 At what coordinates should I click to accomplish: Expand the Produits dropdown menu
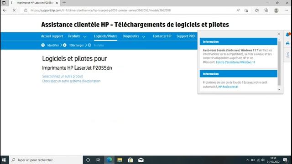click(x=77, y=36)
